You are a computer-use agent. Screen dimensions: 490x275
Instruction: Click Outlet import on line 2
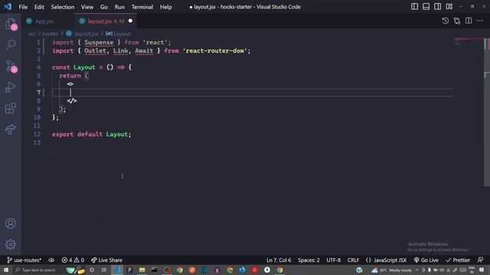pyautogui.click(x=95, y=50)
